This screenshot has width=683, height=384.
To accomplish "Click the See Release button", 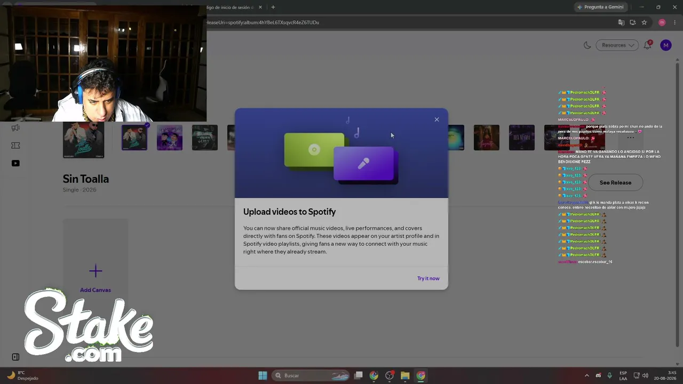I will (615, 182).
